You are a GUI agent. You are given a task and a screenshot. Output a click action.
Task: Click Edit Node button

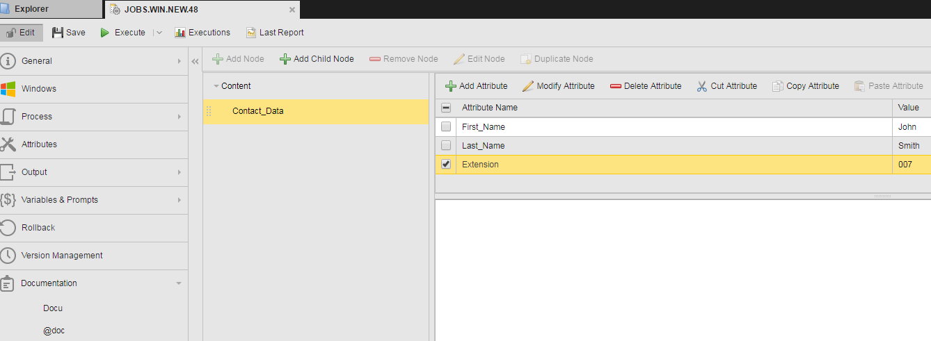pos(479,59)
